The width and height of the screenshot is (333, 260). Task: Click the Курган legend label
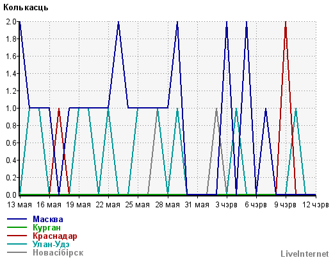(47, 227)
